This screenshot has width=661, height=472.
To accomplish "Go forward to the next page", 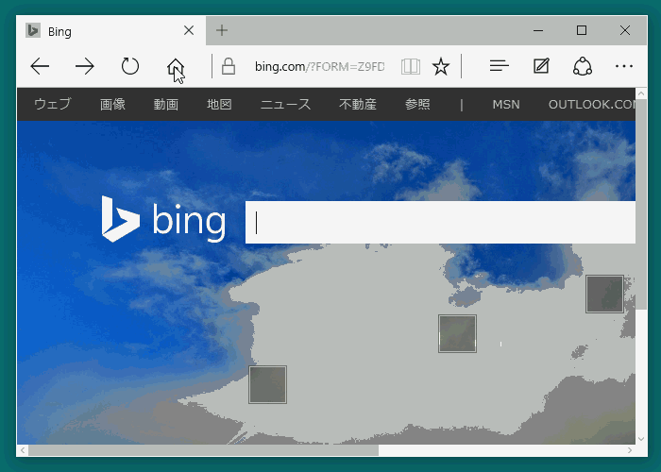I will pyautogui.click(x=85, y=67).
